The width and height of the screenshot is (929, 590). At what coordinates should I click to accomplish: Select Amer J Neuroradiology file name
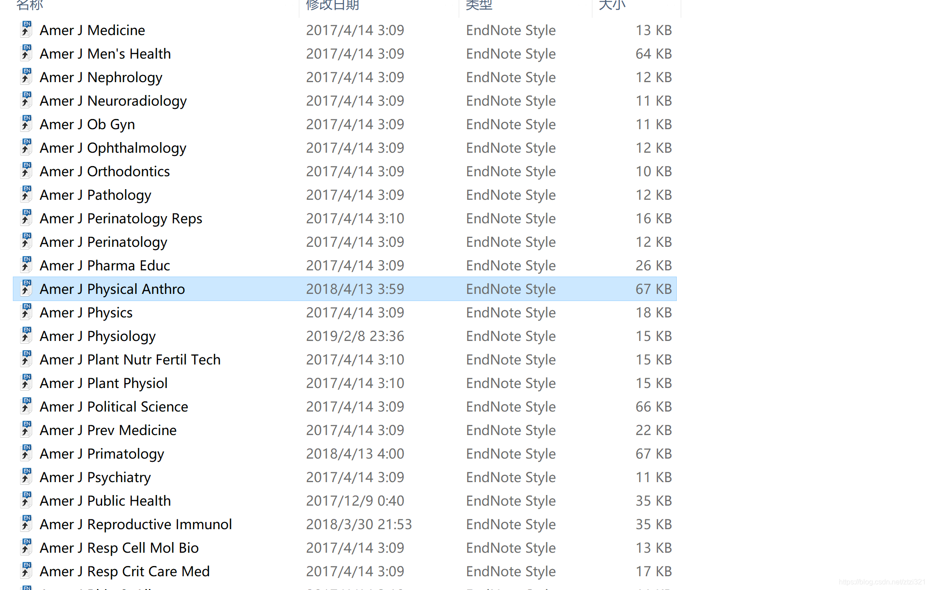[x=113, y=101]
